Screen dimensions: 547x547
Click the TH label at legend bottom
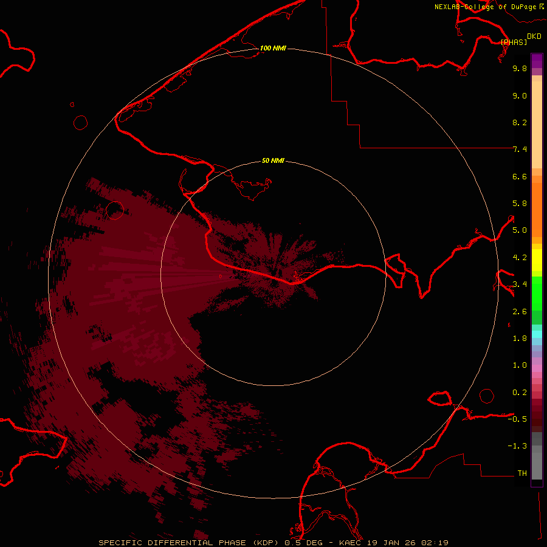click(522, 473)
